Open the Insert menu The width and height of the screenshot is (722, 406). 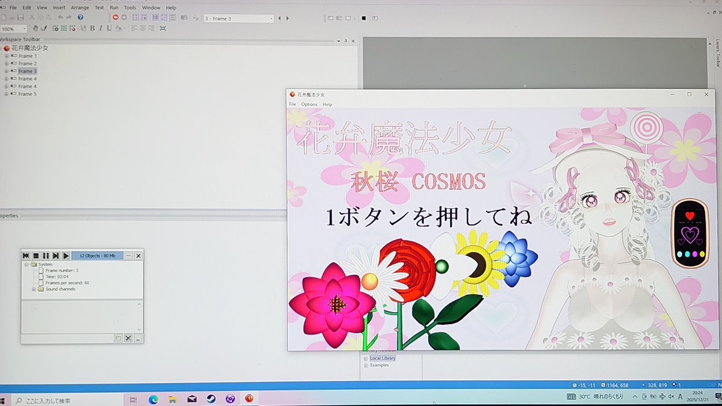pos(59,8)
